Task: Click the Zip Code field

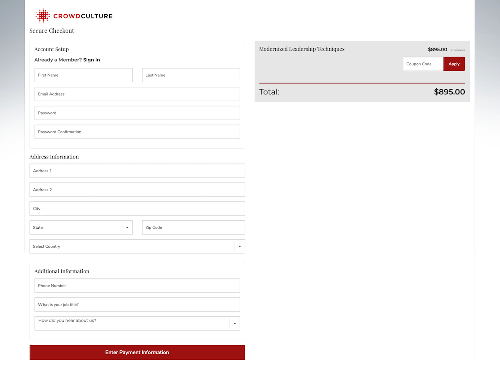Action: click(194, 228)
